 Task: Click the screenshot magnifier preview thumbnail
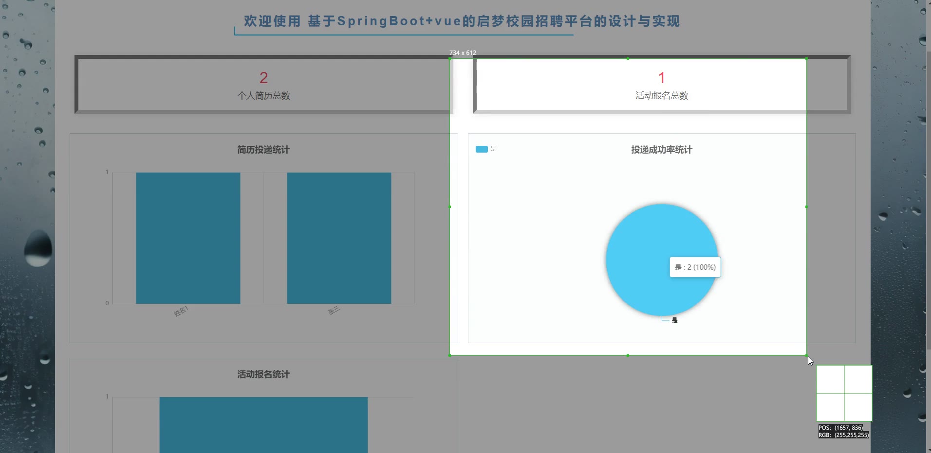(x=844, y=393)
